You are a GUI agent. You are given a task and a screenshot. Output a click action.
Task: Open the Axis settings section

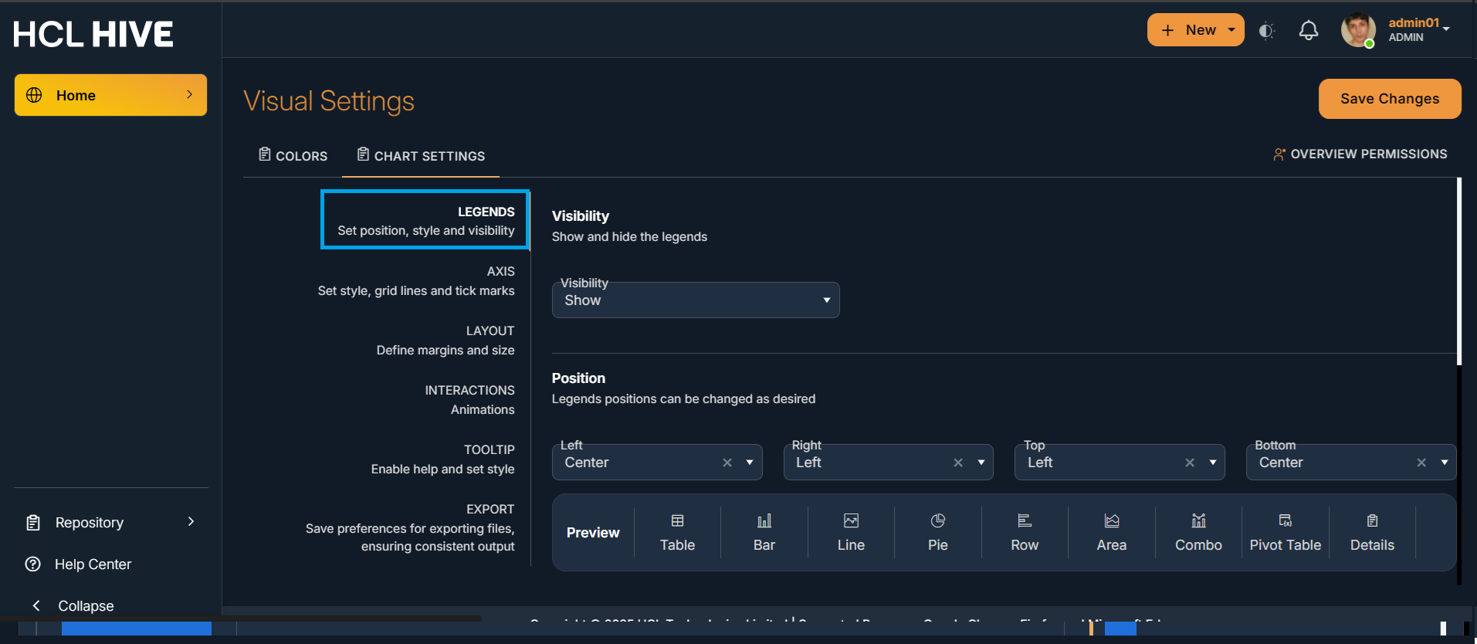pyautogui.click(x=416, y=281)
